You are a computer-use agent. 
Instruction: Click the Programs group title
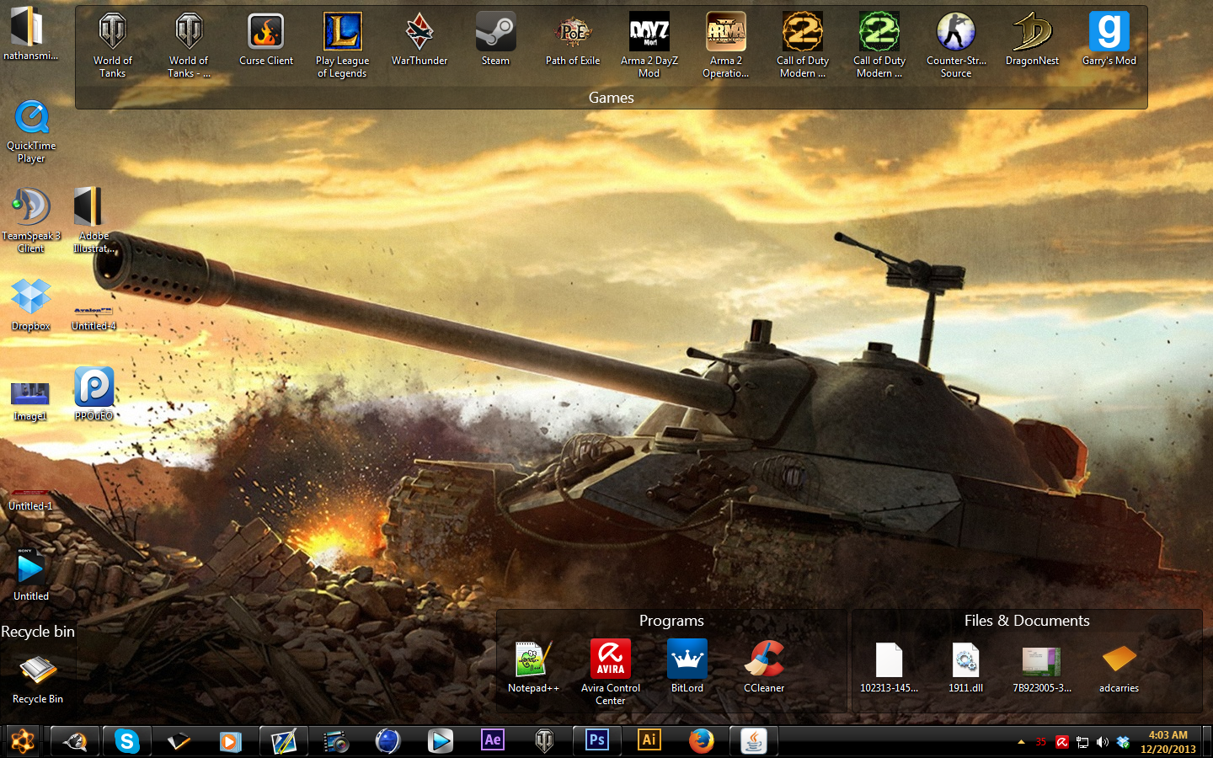tap(671, 621)
